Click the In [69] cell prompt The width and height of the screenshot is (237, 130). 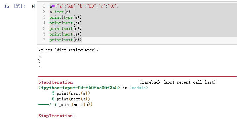15,6
